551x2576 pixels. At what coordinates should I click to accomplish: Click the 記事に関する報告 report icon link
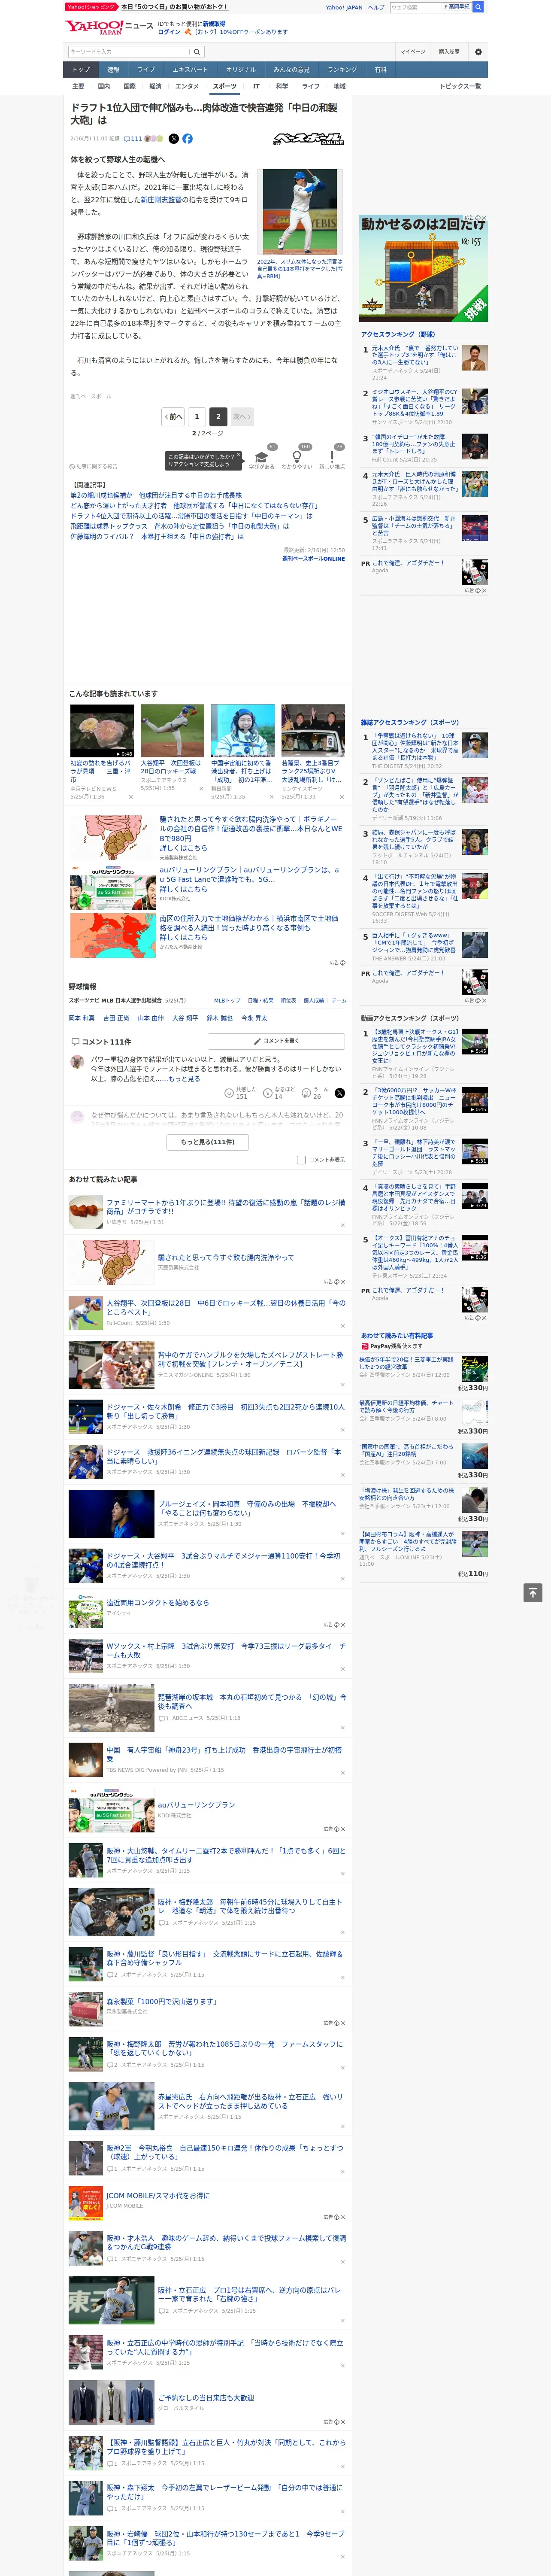coord(93,466)
